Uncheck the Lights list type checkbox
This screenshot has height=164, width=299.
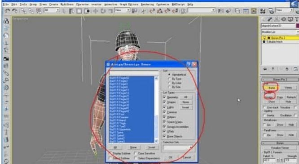164,107
